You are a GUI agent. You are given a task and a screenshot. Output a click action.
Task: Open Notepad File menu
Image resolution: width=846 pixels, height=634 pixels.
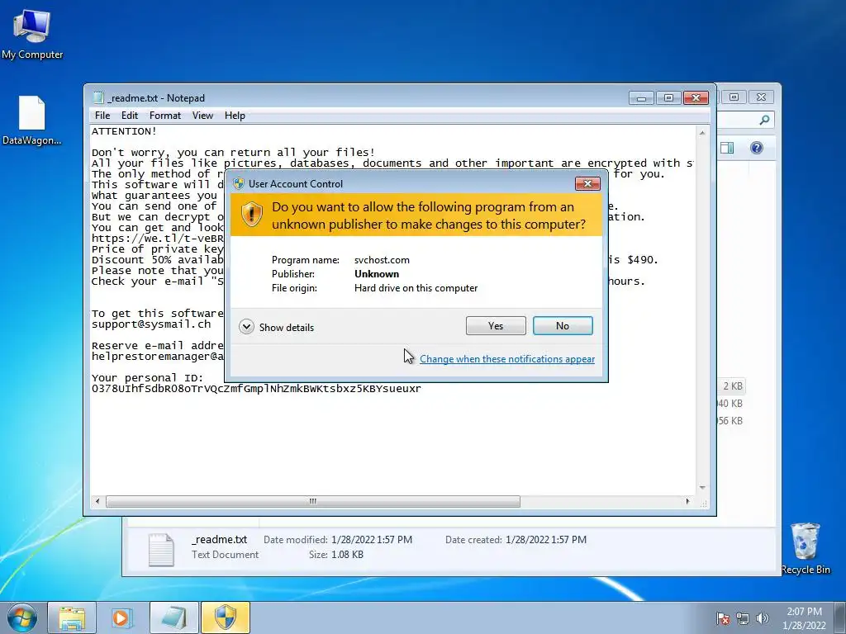click(102, 116)
